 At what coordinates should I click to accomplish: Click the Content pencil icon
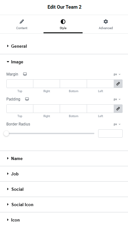[x=22, y=22]
